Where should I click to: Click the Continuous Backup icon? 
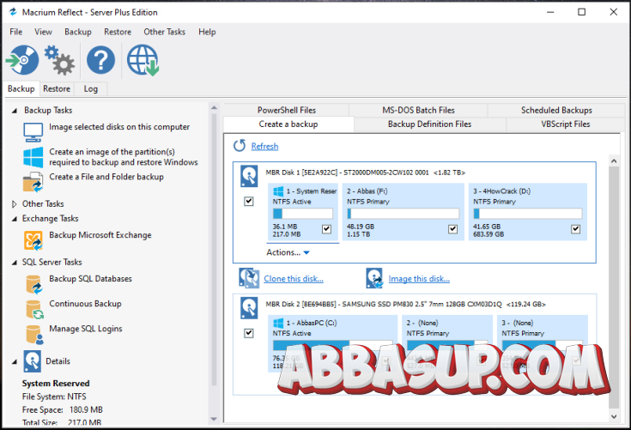(34, 309)
